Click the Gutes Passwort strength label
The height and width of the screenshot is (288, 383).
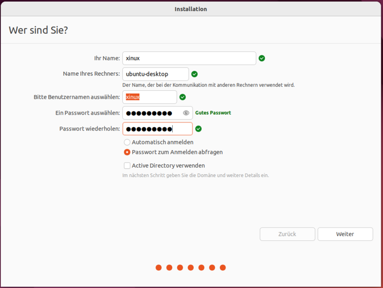(x=213, y=113)
